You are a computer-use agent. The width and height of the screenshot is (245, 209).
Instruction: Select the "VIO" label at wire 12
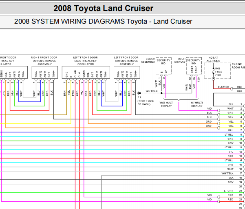coord(231,152)
